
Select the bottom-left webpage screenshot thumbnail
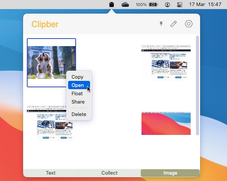[50, 123]
